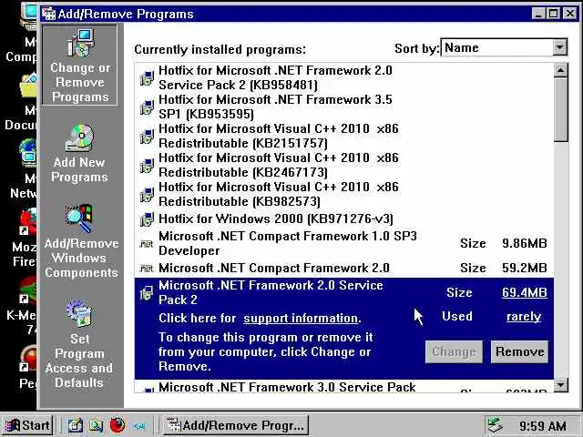583x437 pixels.
Task: Click icon of Hotfix KB953595 entry
Action: [x=147, y=107]
